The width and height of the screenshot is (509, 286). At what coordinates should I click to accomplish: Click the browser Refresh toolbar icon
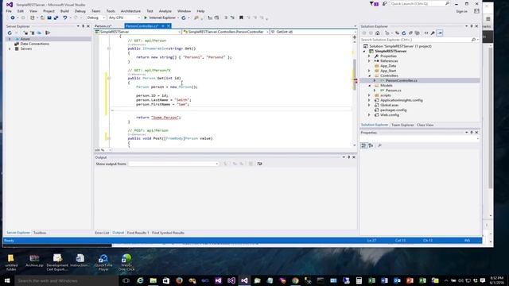point(184,17)
